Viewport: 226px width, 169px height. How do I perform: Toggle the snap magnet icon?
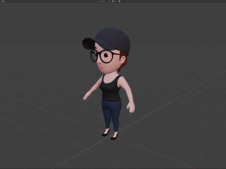[x=113, y=1]
